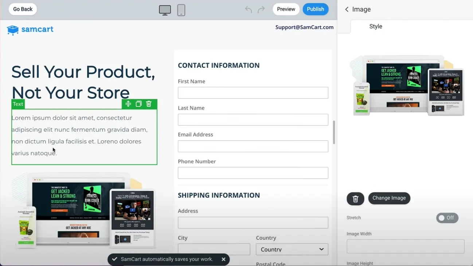Click the Change Image button
The image size is (473, 266).
click(x=389, y=198)
